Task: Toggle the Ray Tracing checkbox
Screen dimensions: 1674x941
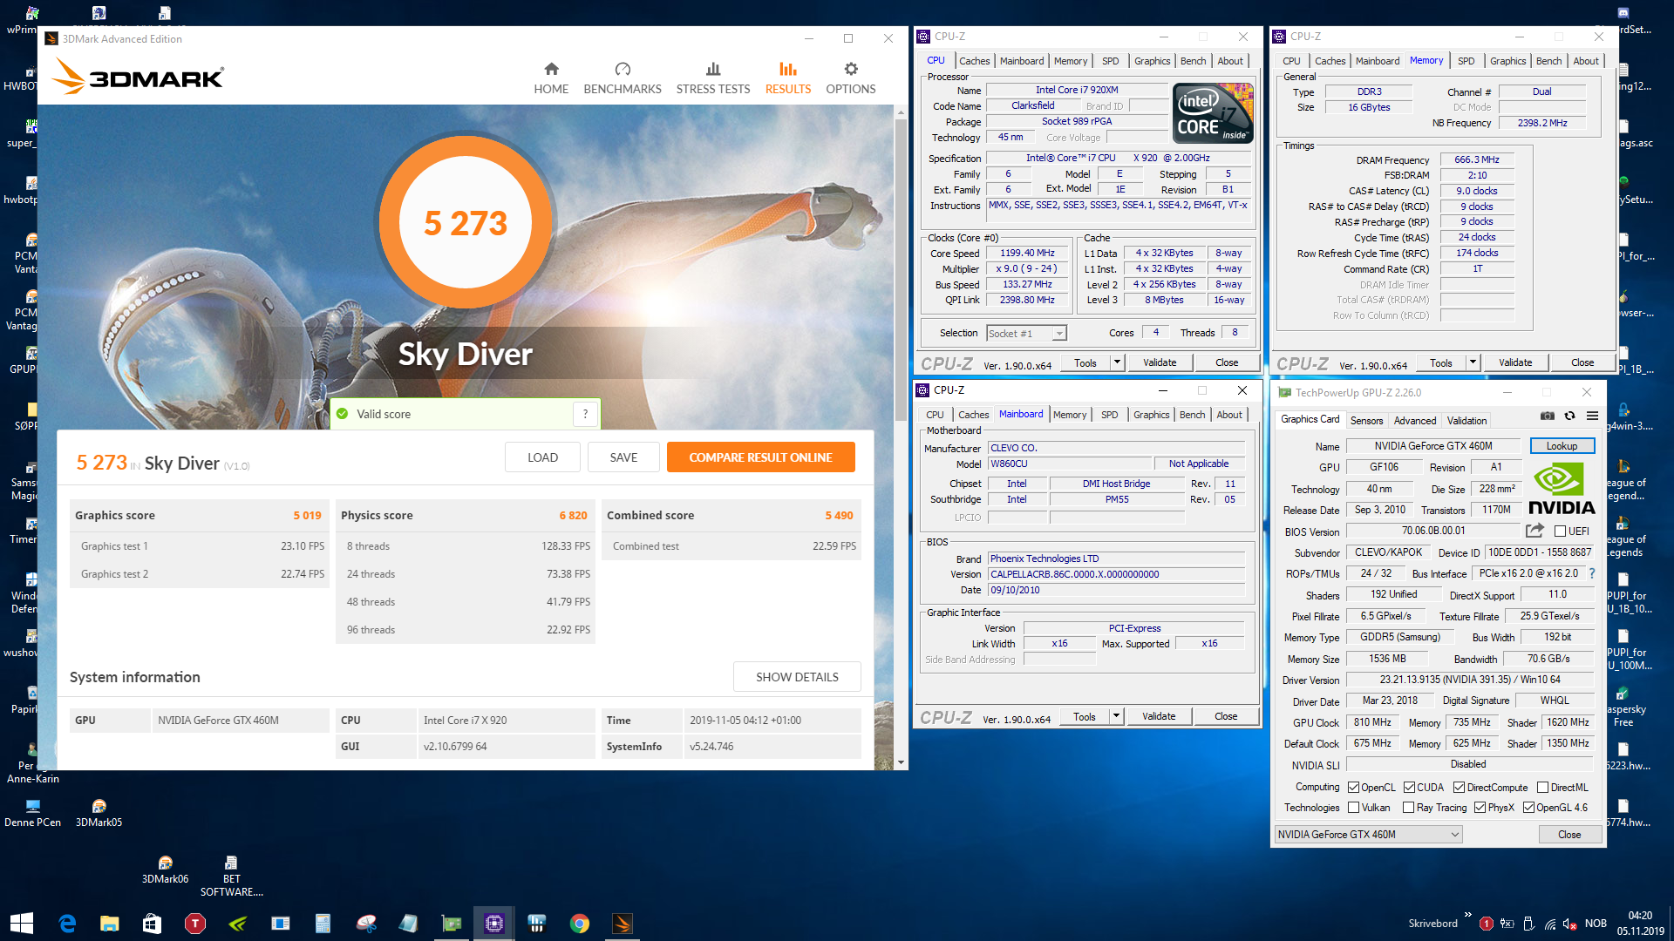Action: pos(1408,808)
